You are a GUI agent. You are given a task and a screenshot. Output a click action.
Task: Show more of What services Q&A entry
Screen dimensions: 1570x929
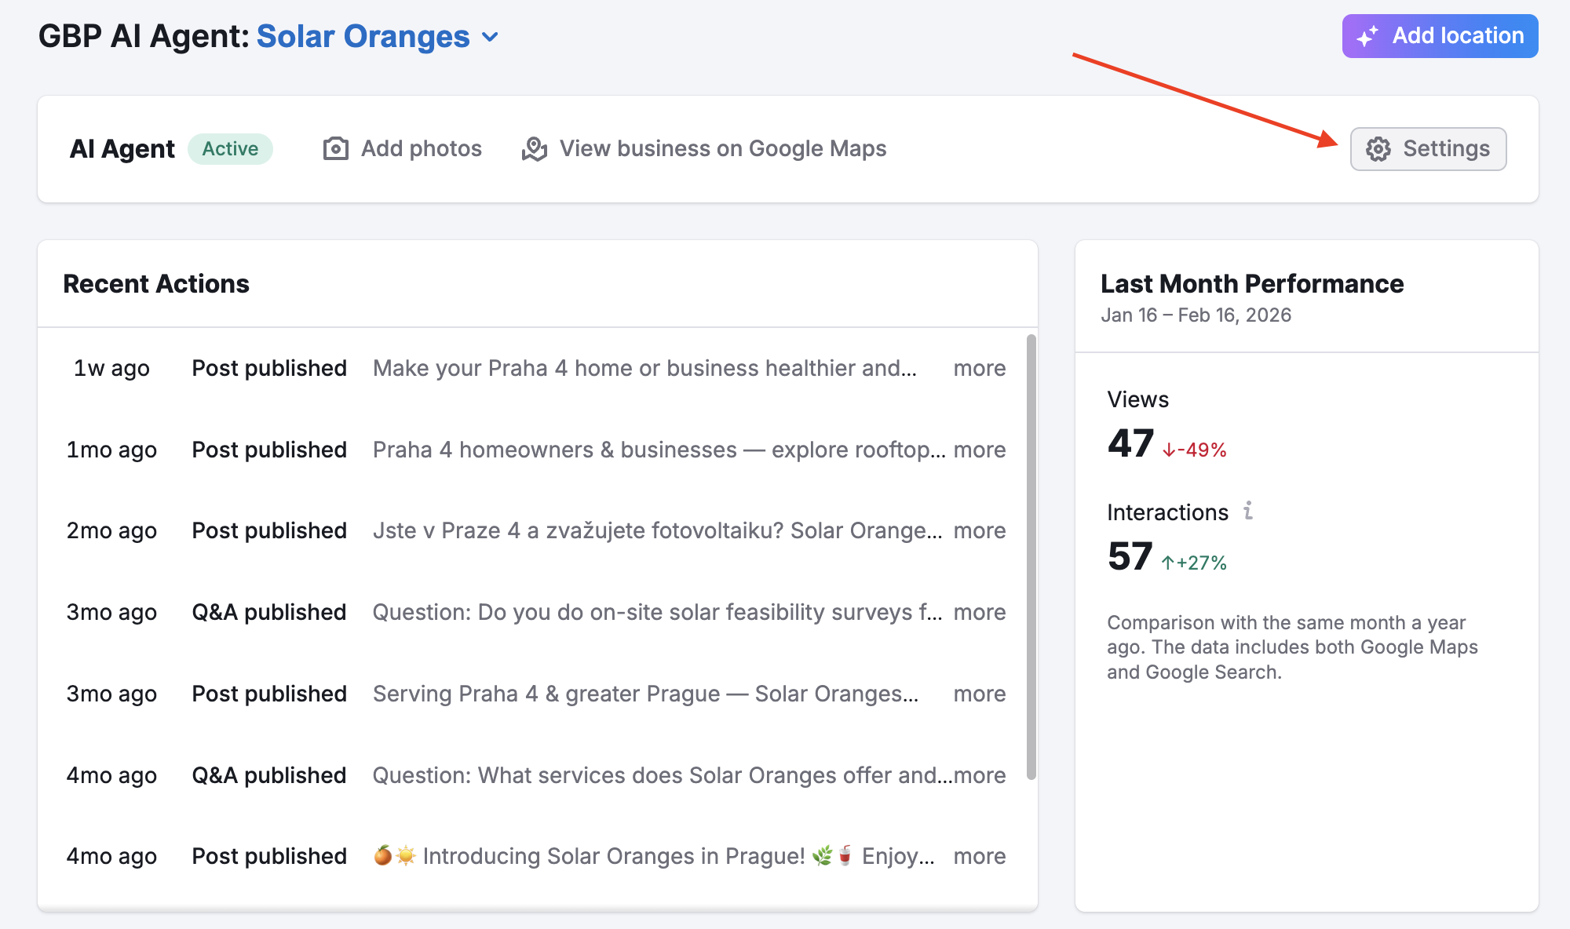pyautogui.click(x=979, y=775)
